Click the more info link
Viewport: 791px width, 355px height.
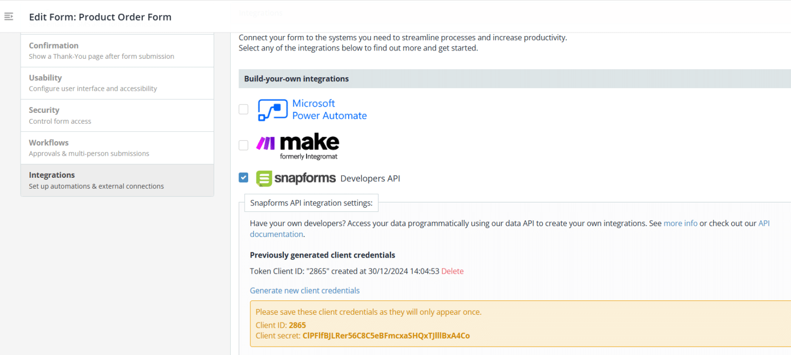[680, 223]
